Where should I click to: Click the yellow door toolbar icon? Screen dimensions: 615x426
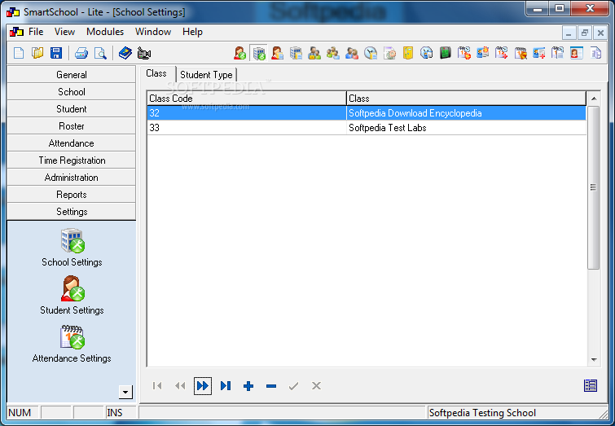(408, 53)
